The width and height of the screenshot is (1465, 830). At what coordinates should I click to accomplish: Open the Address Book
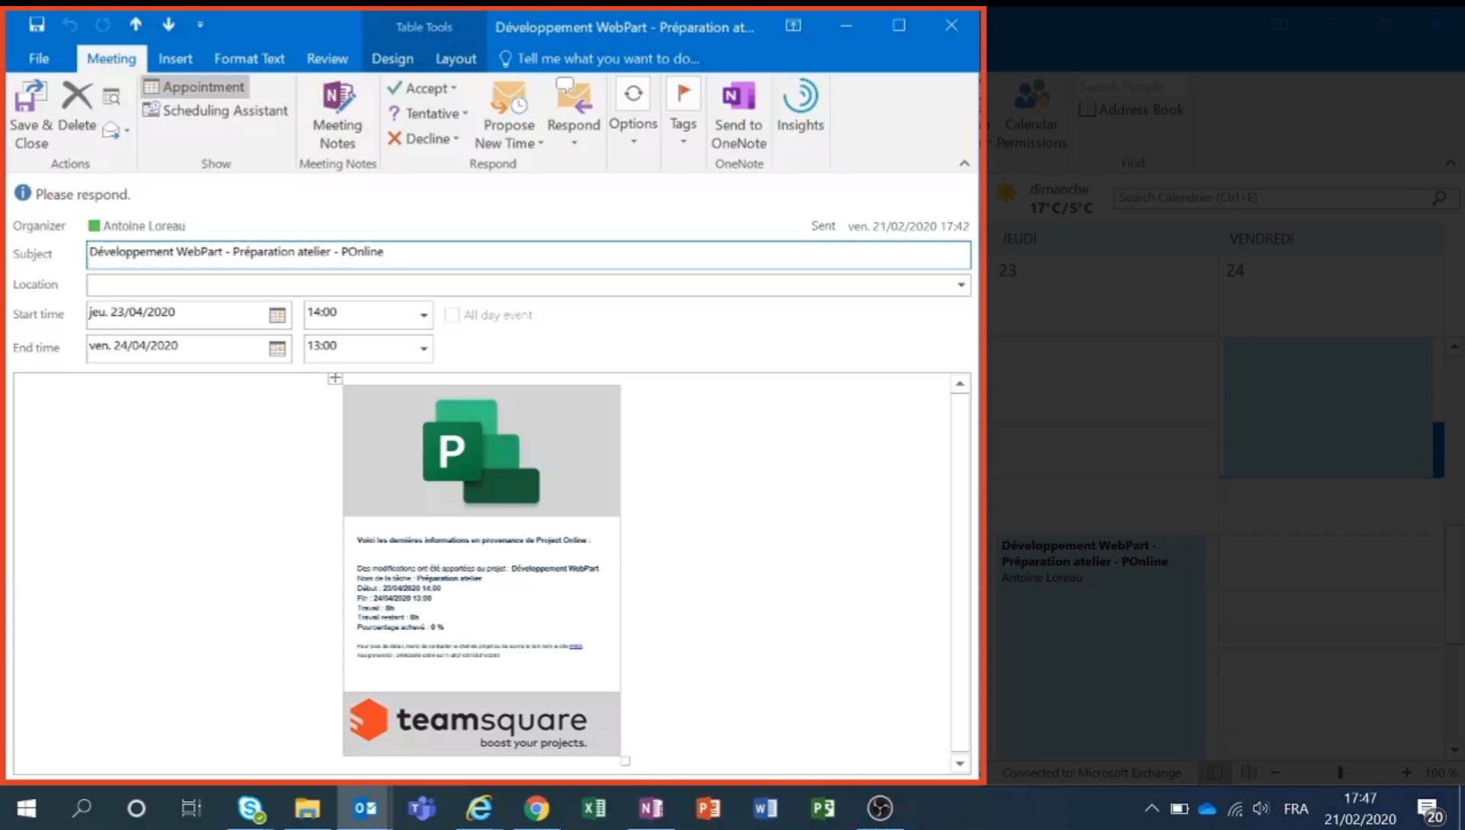(1132, 109)
